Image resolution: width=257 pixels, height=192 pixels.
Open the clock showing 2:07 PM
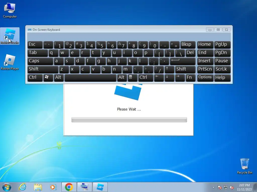[x=244, y=187]
